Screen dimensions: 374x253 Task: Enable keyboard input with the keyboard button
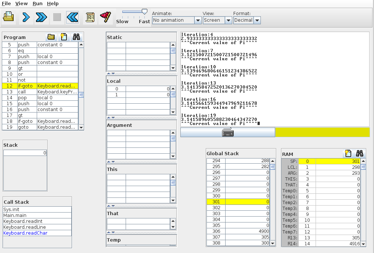pos(228,133)
